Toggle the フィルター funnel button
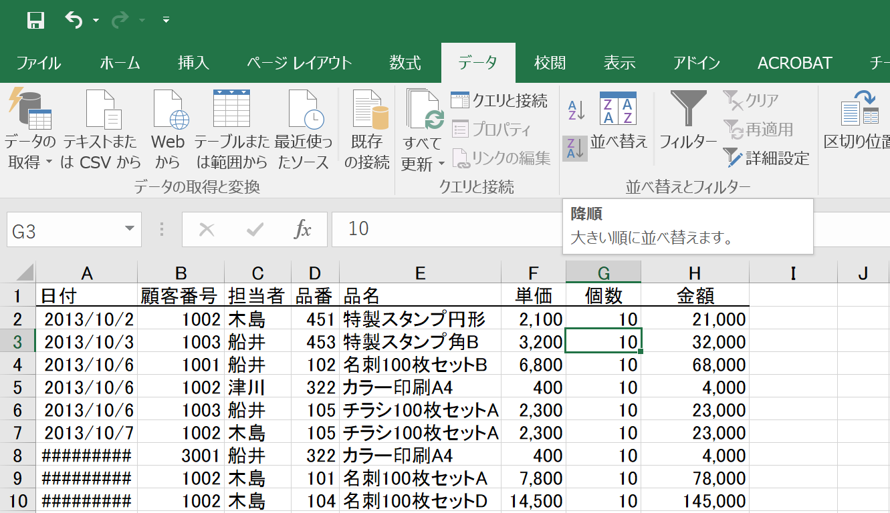 pyautogui.click(x=688, y=121)
